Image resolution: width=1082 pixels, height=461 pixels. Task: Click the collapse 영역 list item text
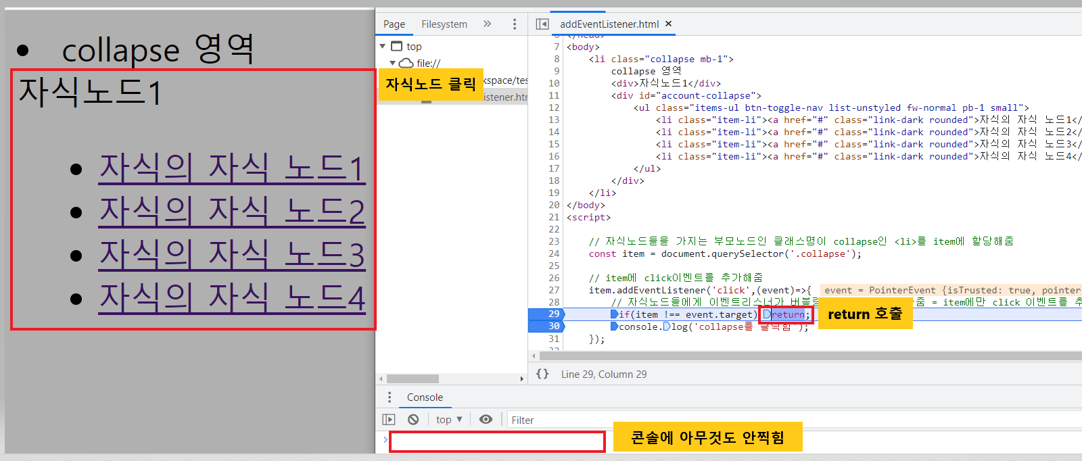pyautogui.click(x=158, y=49)
